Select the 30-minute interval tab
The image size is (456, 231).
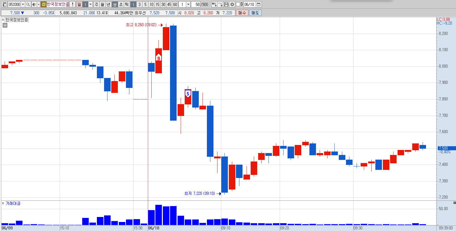pos(163,4)
